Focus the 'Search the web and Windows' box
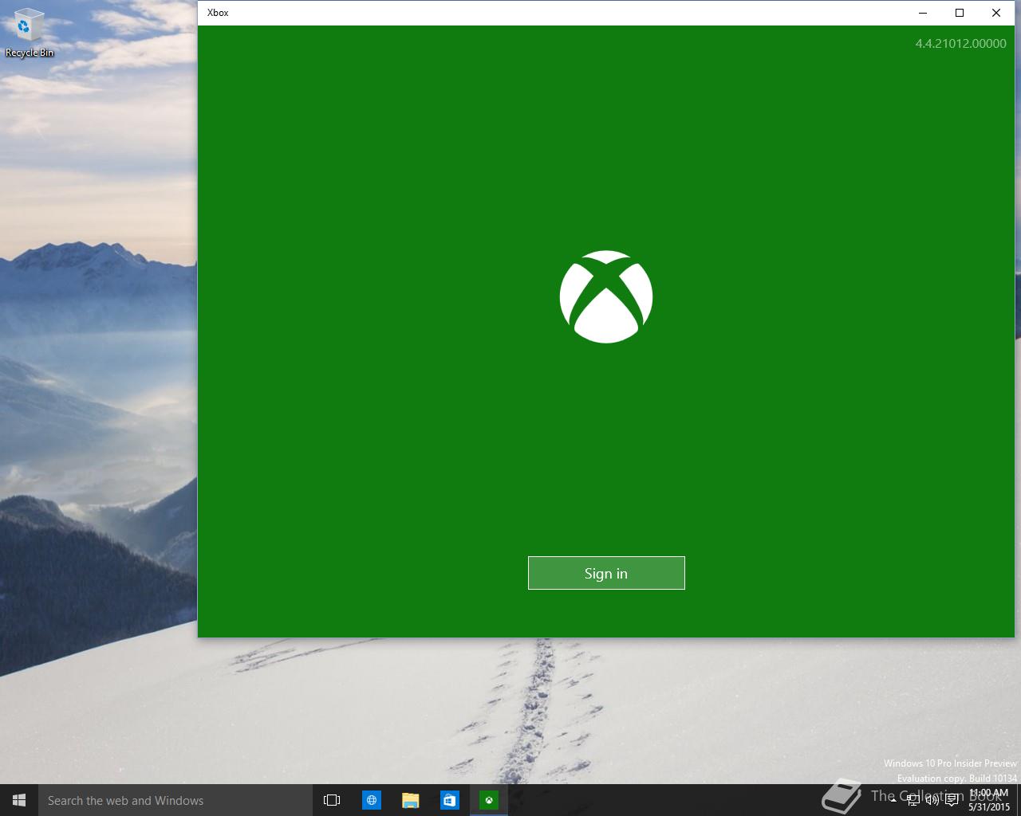1021x816 pixels. (175, 800)
